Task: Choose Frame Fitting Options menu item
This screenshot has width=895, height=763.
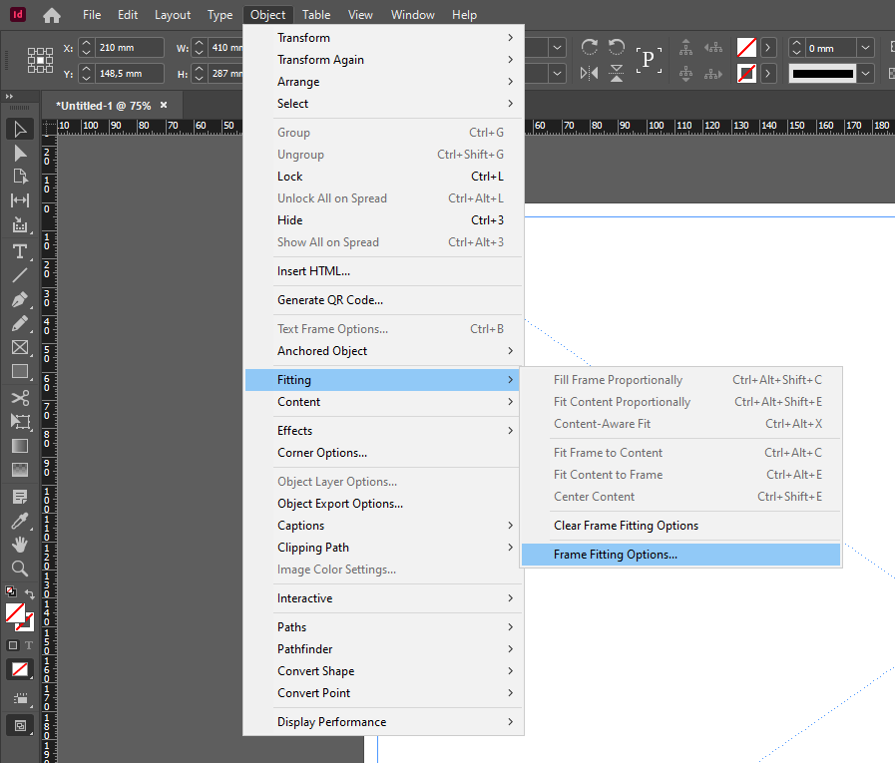Action: pyautogui.click(x=680, y=555)
